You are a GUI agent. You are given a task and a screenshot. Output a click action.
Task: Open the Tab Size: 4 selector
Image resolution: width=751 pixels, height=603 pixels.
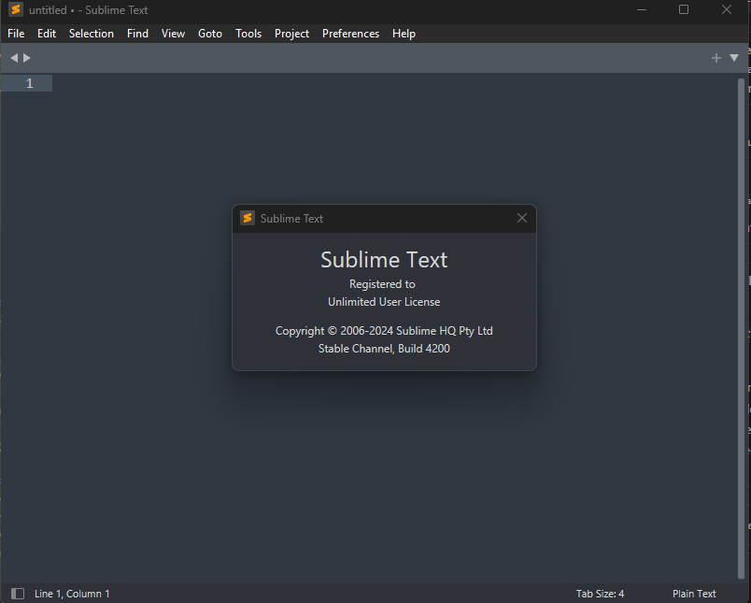click(x=600, y=594)
